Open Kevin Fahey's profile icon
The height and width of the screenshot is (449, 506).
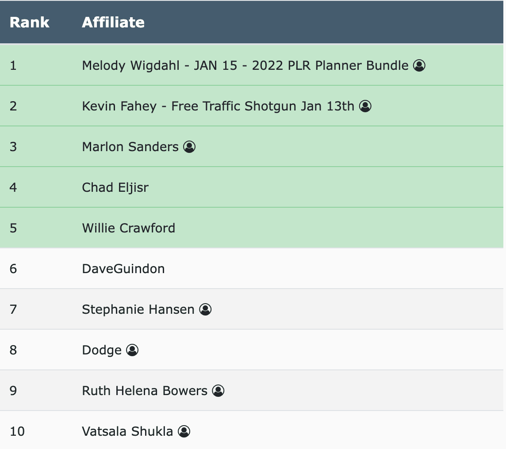[x=365, y=106]
